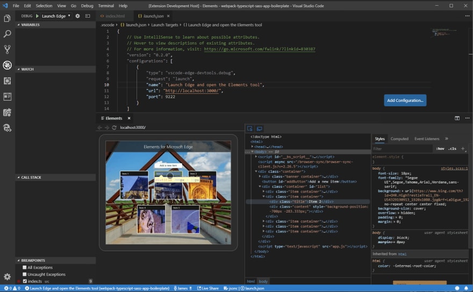Image resolution: width=473 pixels, height=292 pixels.
Task: Collapse the div with id list
Action: tap(260, 187)
